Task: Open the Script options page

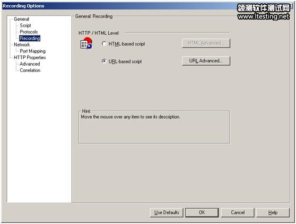Action: point(25,25)
